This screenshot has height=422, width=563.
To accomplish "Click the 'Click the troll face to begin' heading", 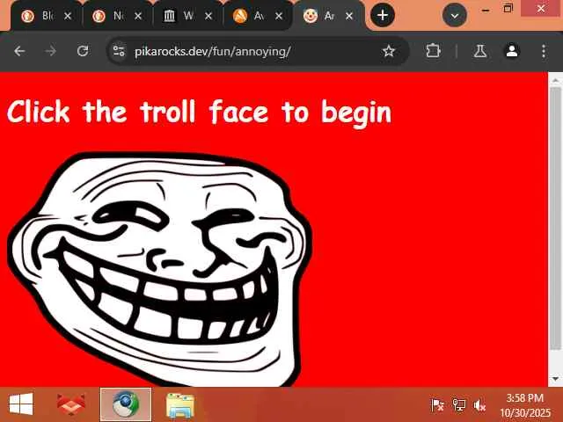I will coord(200,113).
